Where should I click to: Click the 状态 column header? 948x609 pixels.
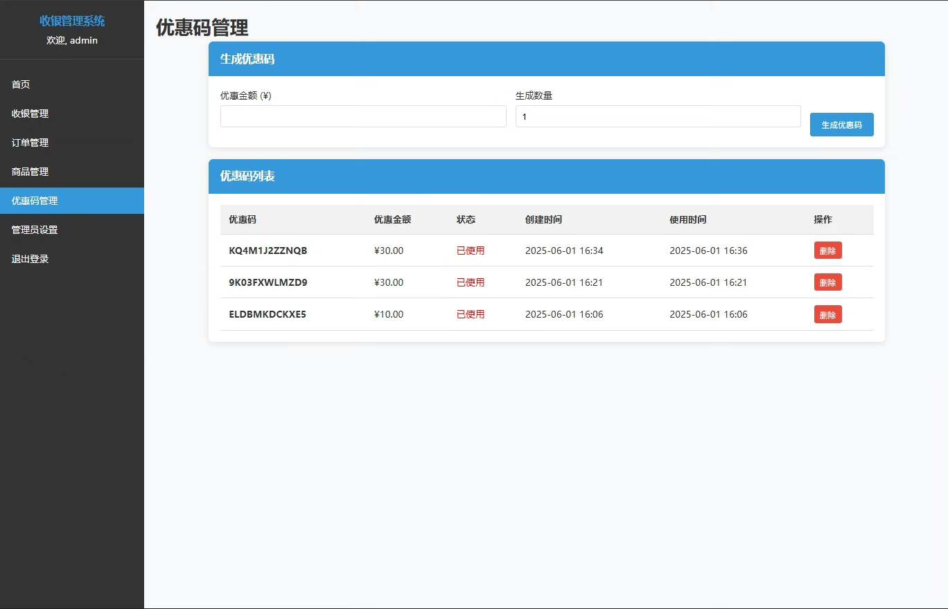coord(466,219)
